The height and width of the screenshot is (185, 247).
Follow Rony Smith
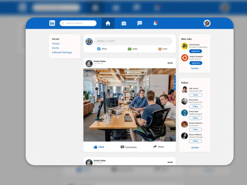tap(195, 107)
